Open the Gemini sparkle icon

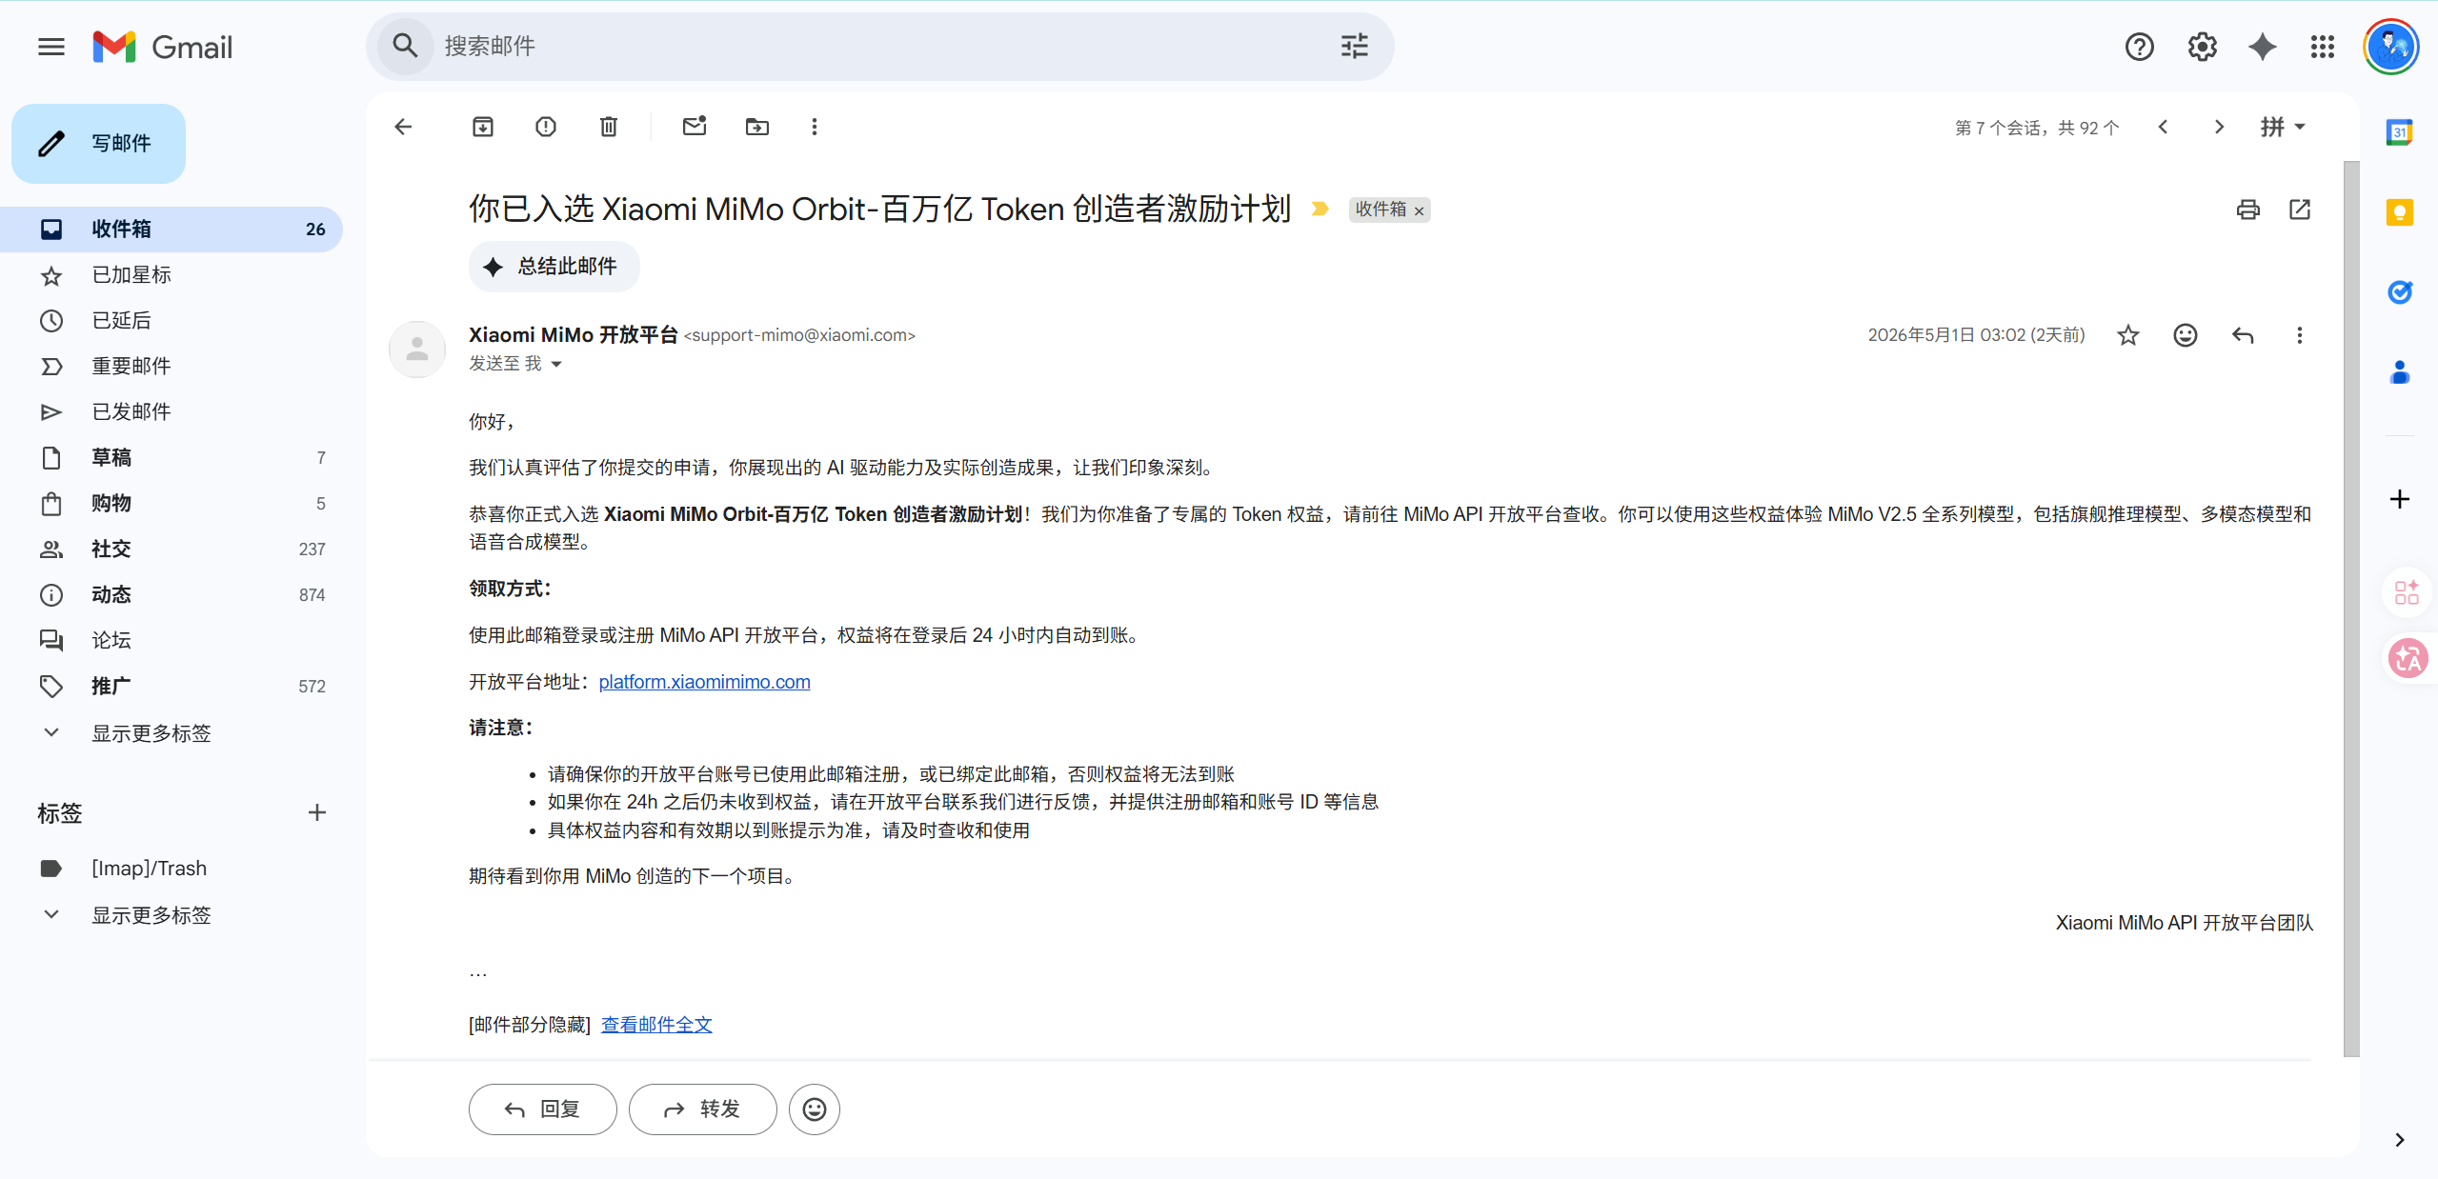click(x=2262, y=47)
